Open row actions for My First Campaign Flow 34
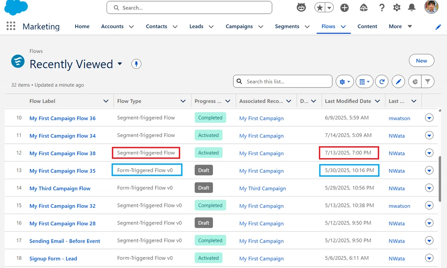The image size is (447, 268). point(429,135)
